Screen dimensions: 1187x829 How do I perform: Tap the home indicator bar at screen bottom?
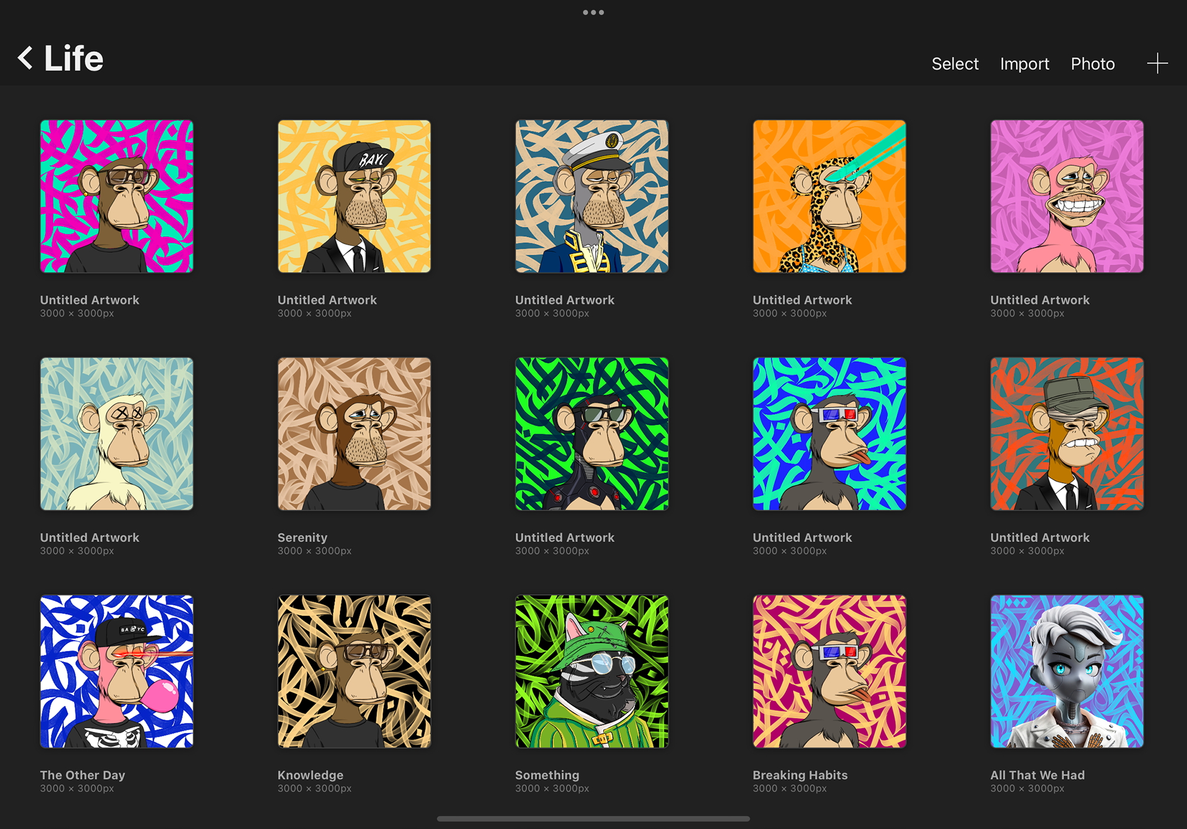tap(593, 818)
